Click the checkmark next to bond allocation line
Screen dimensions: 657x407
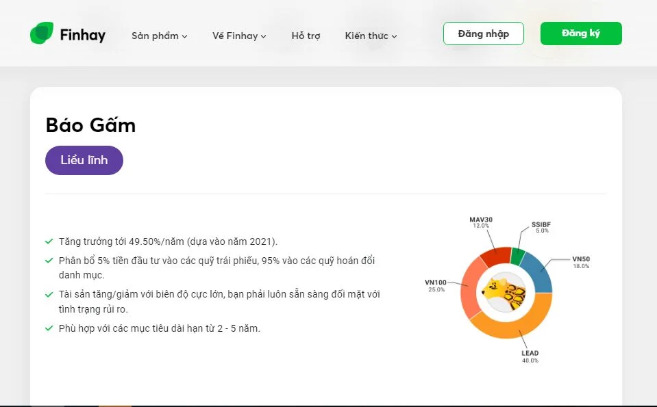tap(49, 261)
